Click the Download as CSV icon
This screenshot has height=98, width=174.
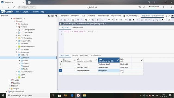pos(169,20)
